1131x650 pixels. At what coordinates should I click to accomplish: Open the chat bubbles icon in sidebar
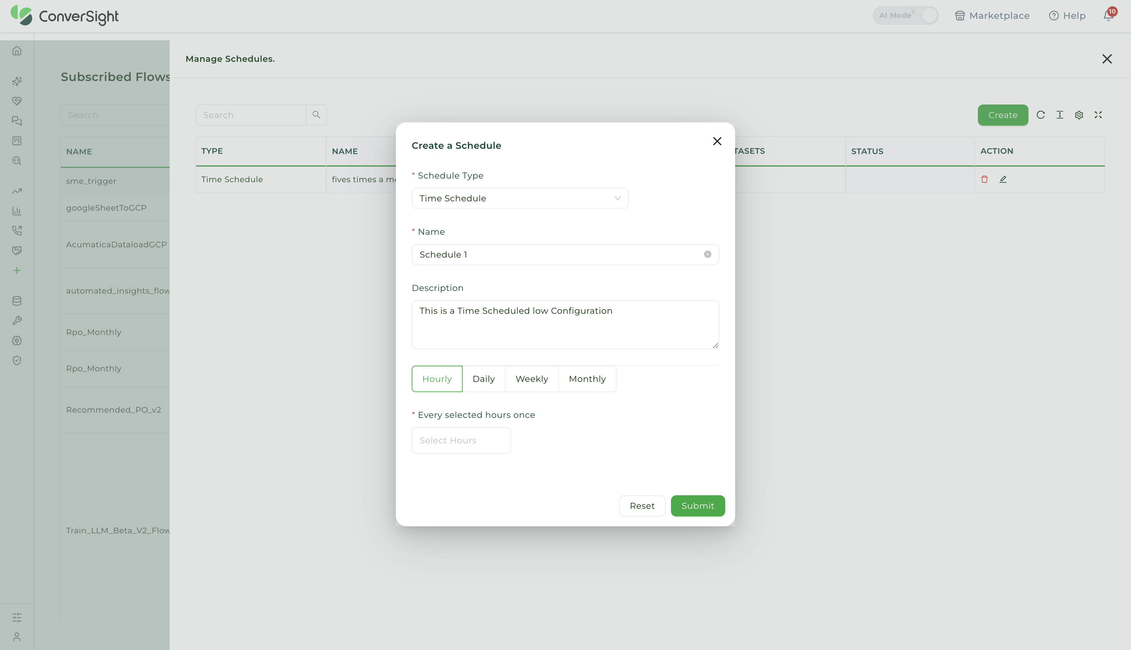tap(17, 121)
